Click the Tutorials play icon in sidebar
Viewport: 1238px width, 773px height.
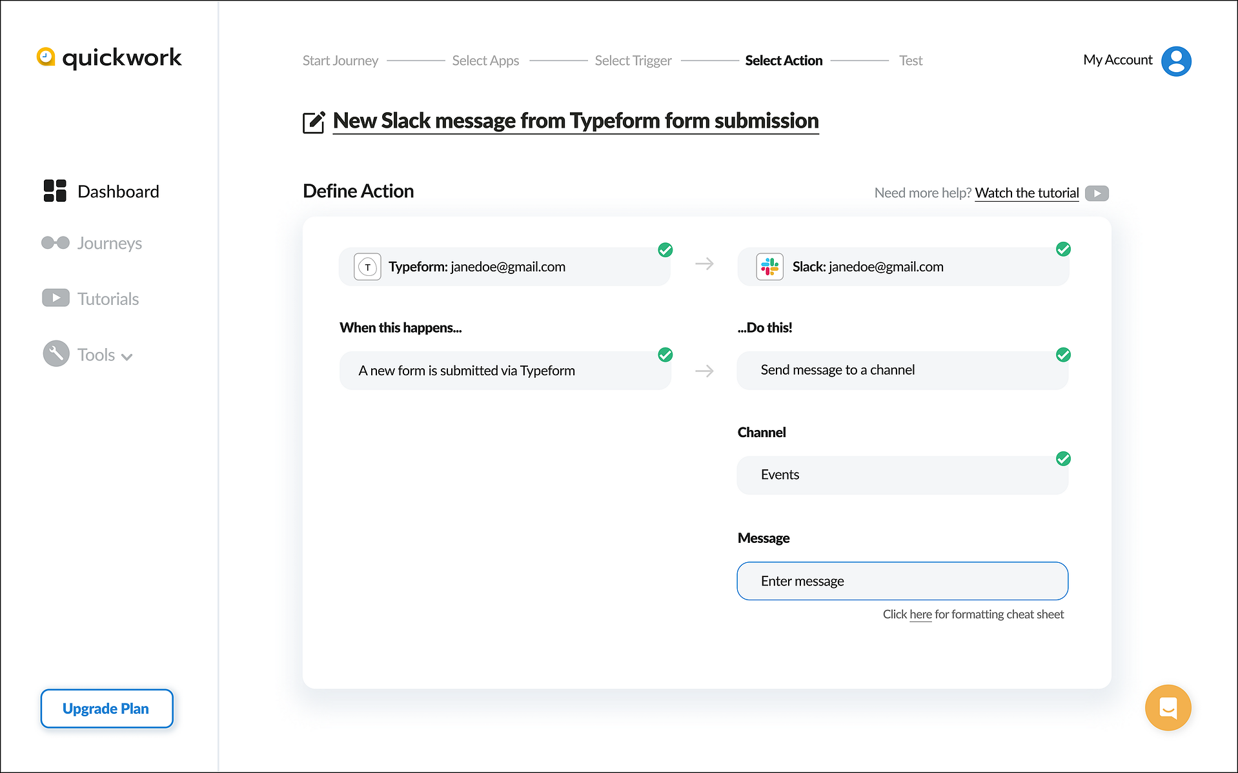pyautogui.click(x=56, y=298)
